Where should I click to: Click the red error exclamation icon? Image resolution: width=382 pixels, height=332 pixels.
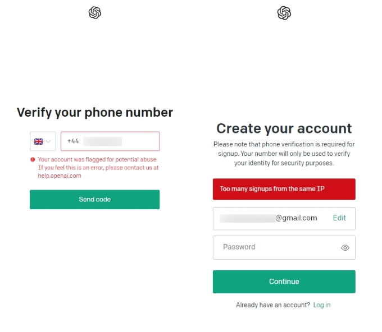coord(33,160)
